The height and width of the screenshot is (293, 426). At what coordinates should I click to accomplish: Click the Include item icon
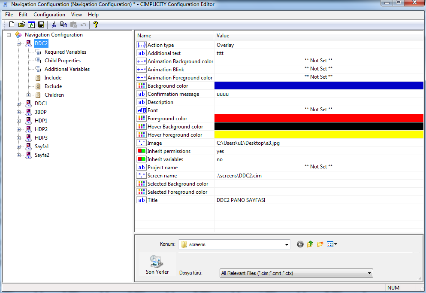(38, 78)
